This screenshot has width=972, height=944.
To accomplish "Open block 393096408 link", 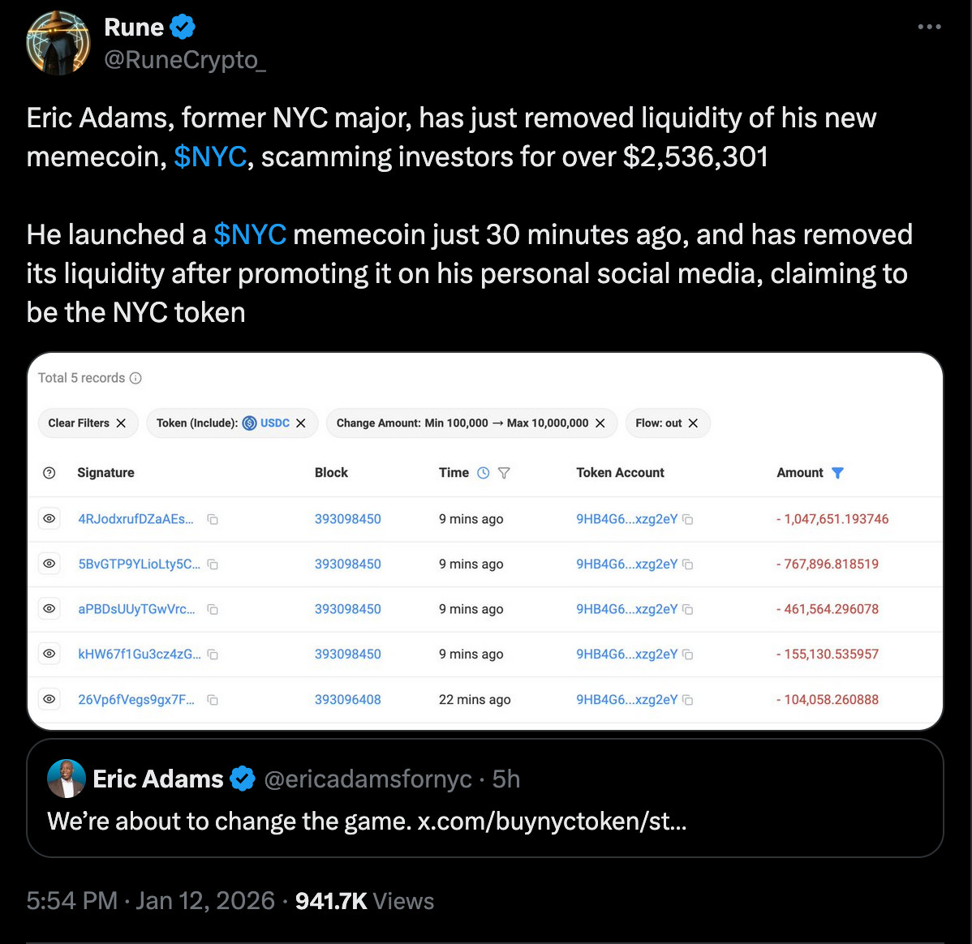I will click(x=347, y=699).
